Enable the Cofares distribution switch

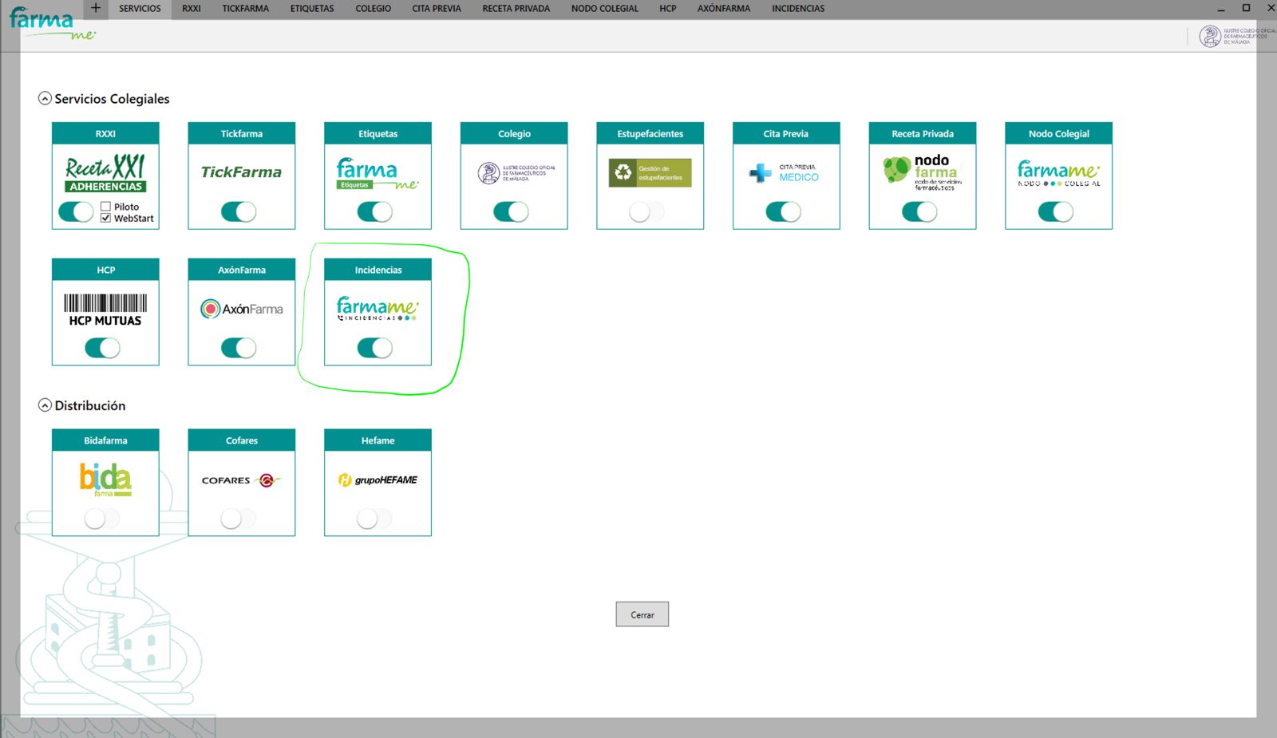click(239, 519)
